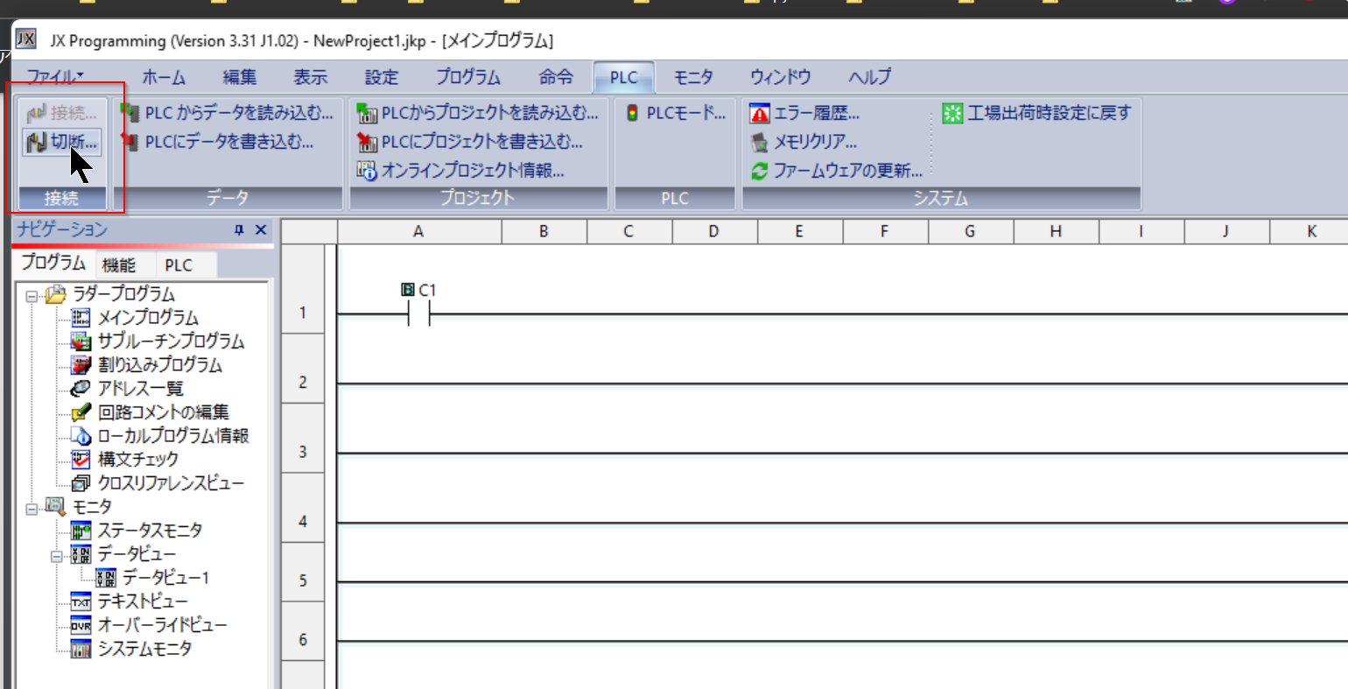
Task: Click the PLCからデータを読み込む icon
Action: (x=130, y=113)
